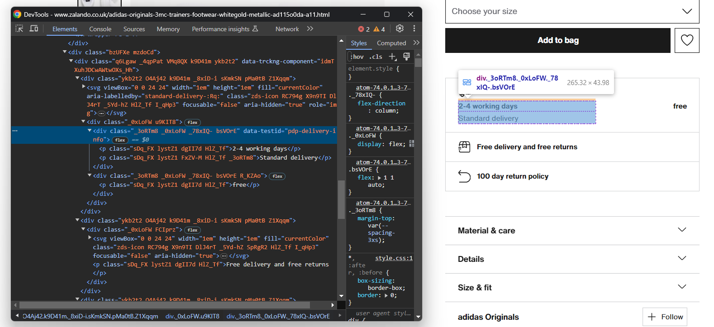Viewport: 714px width, 327px height.
Task: Click the red error count icon
Action: point(361,29)
